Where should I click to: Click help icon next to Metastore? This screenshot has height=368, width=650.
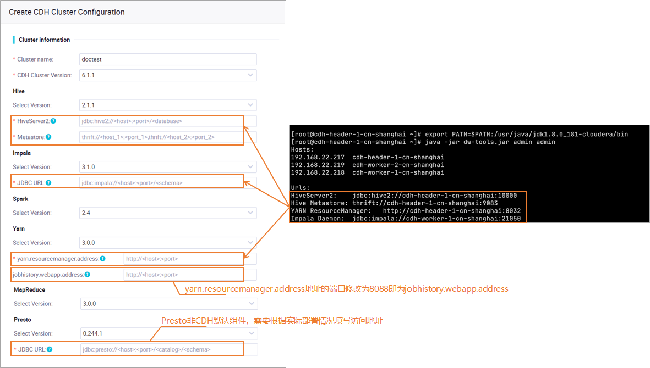click(x=48, y=137)
